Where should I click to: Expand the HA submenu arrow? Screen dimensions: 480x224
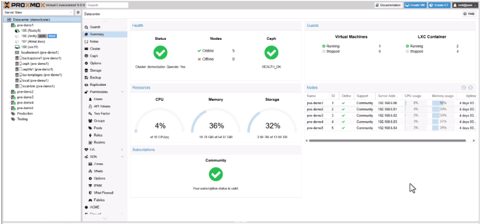click(x=122, y=150)
